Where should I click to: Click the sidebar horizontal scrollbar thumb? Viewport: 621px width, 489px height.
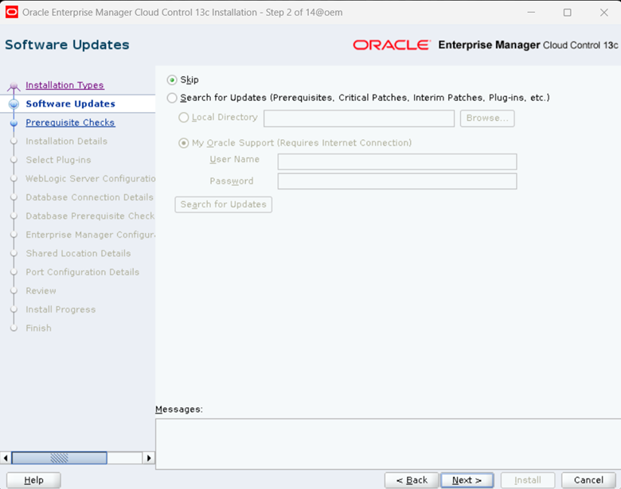click(x=60, y=458)
